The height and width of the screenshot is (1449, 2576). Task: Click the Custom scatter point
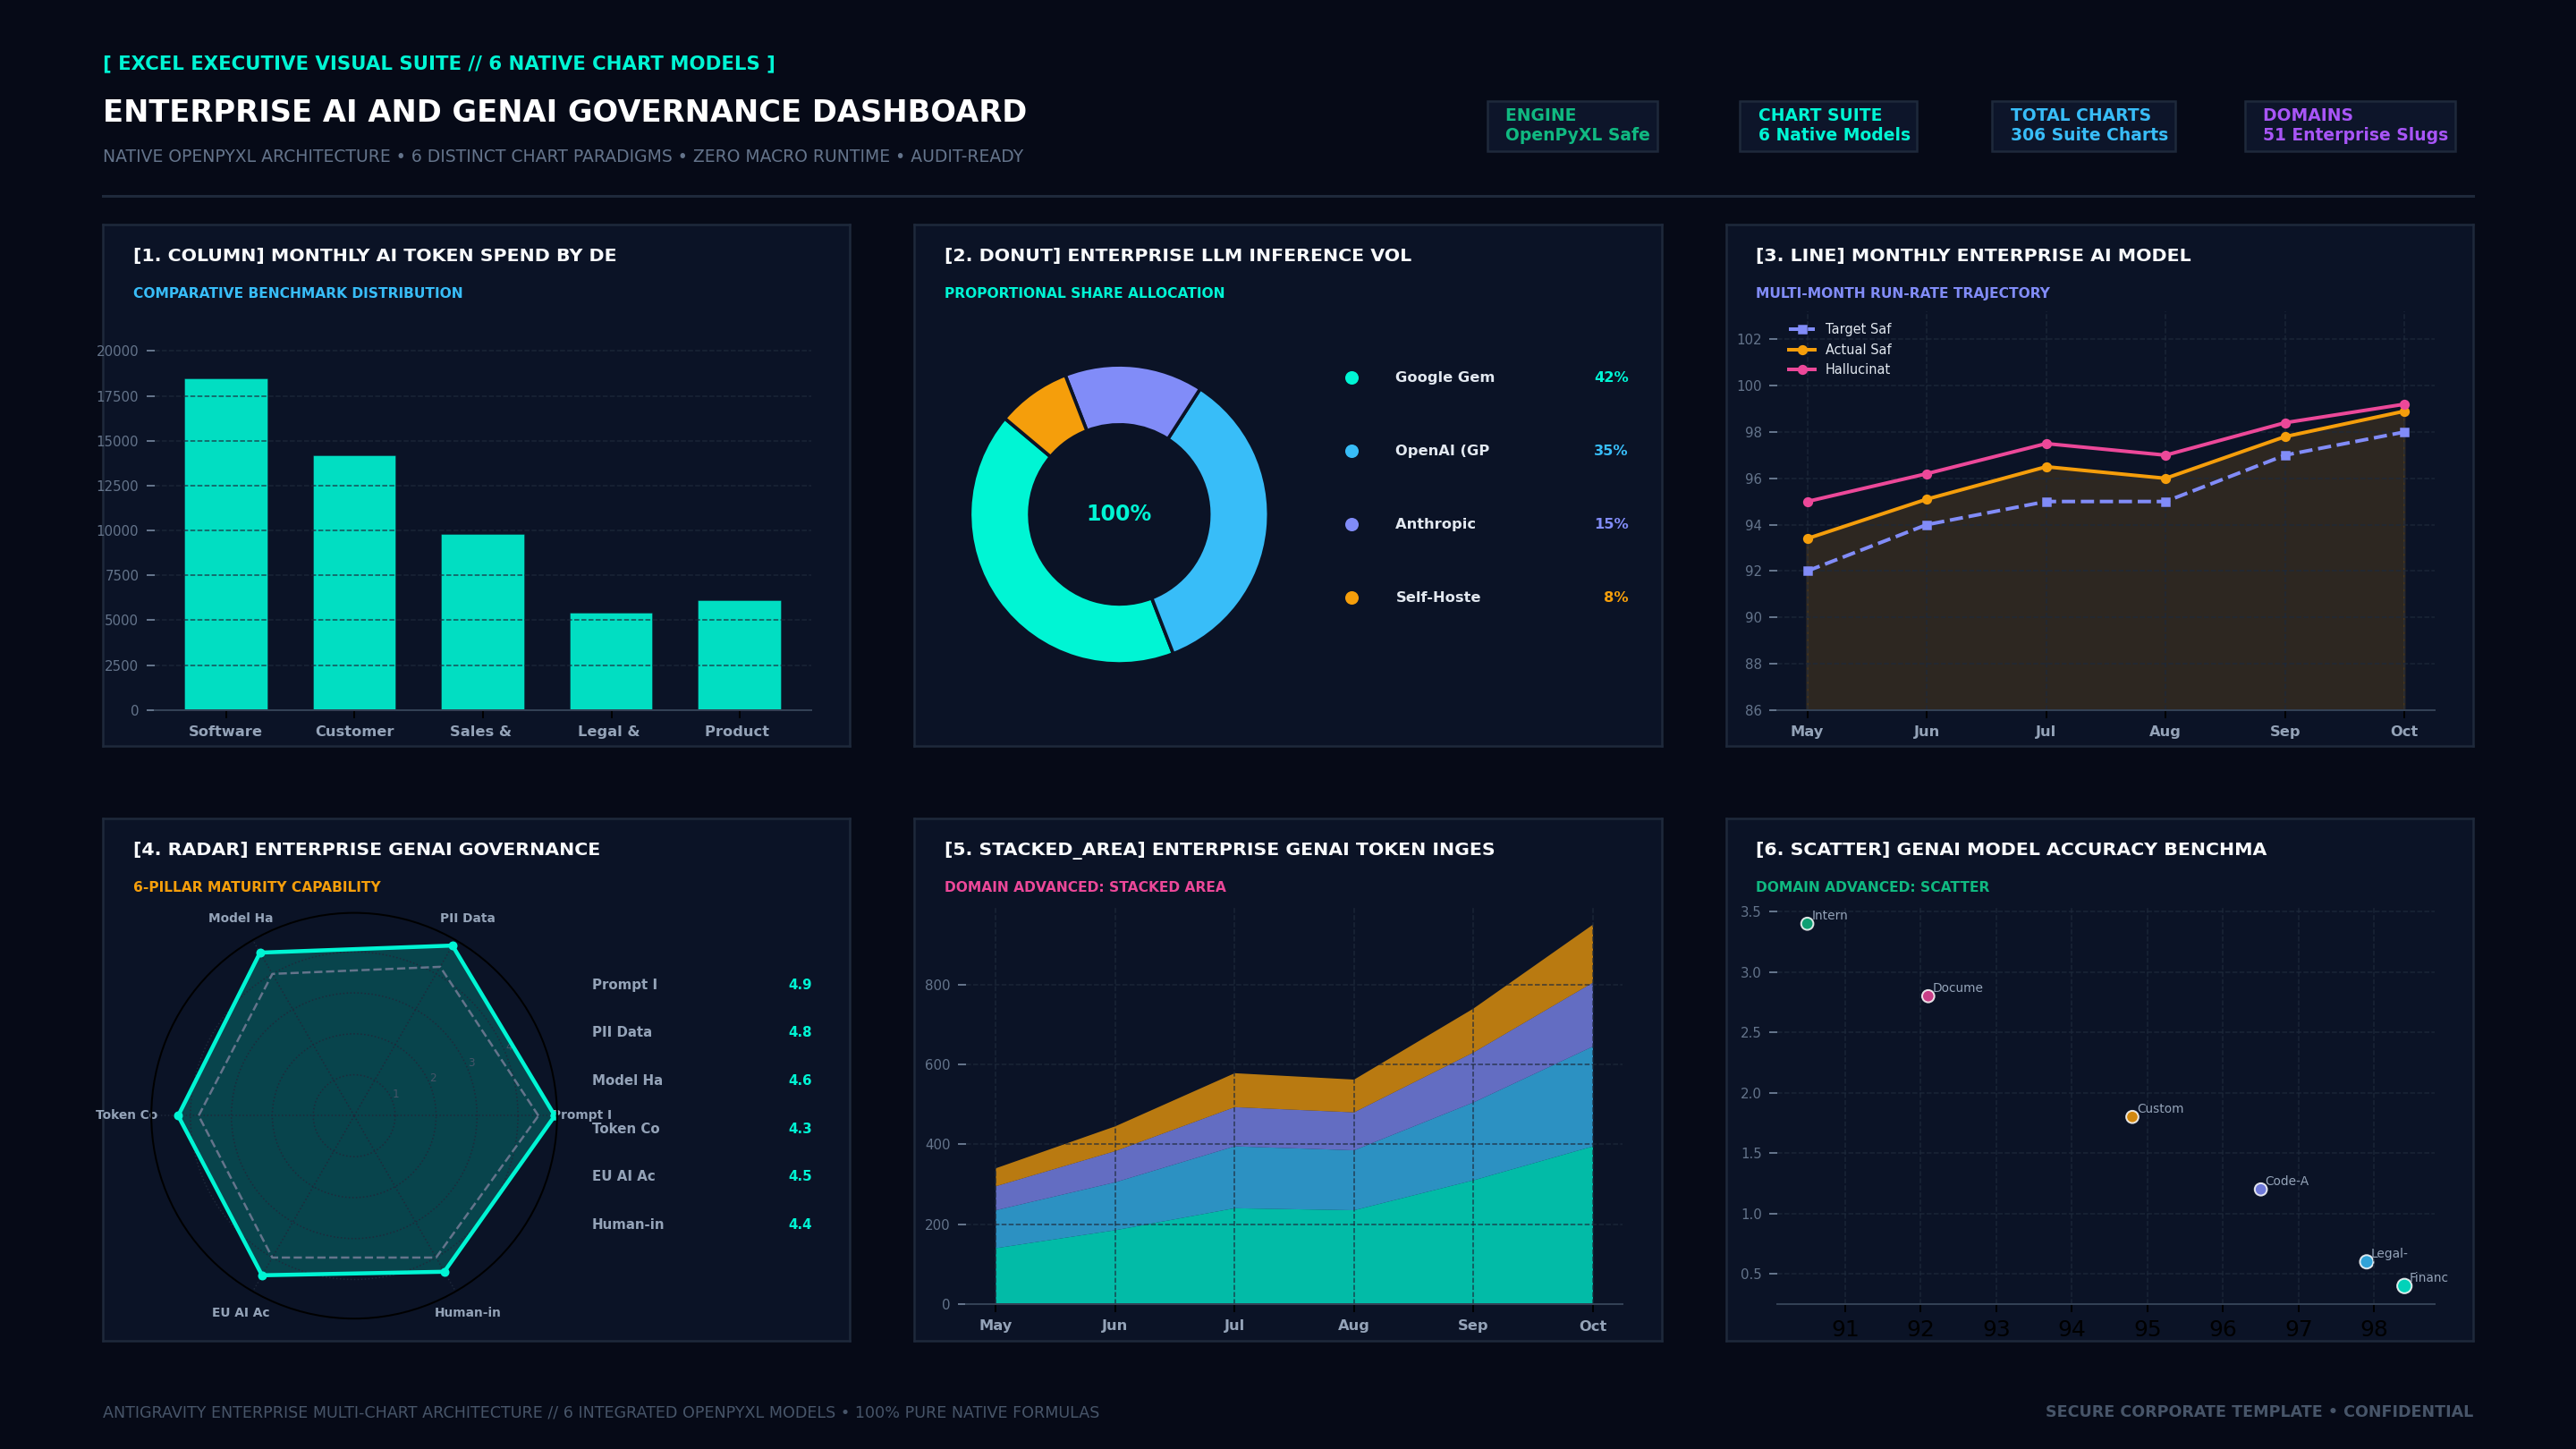point(2132,1117)
